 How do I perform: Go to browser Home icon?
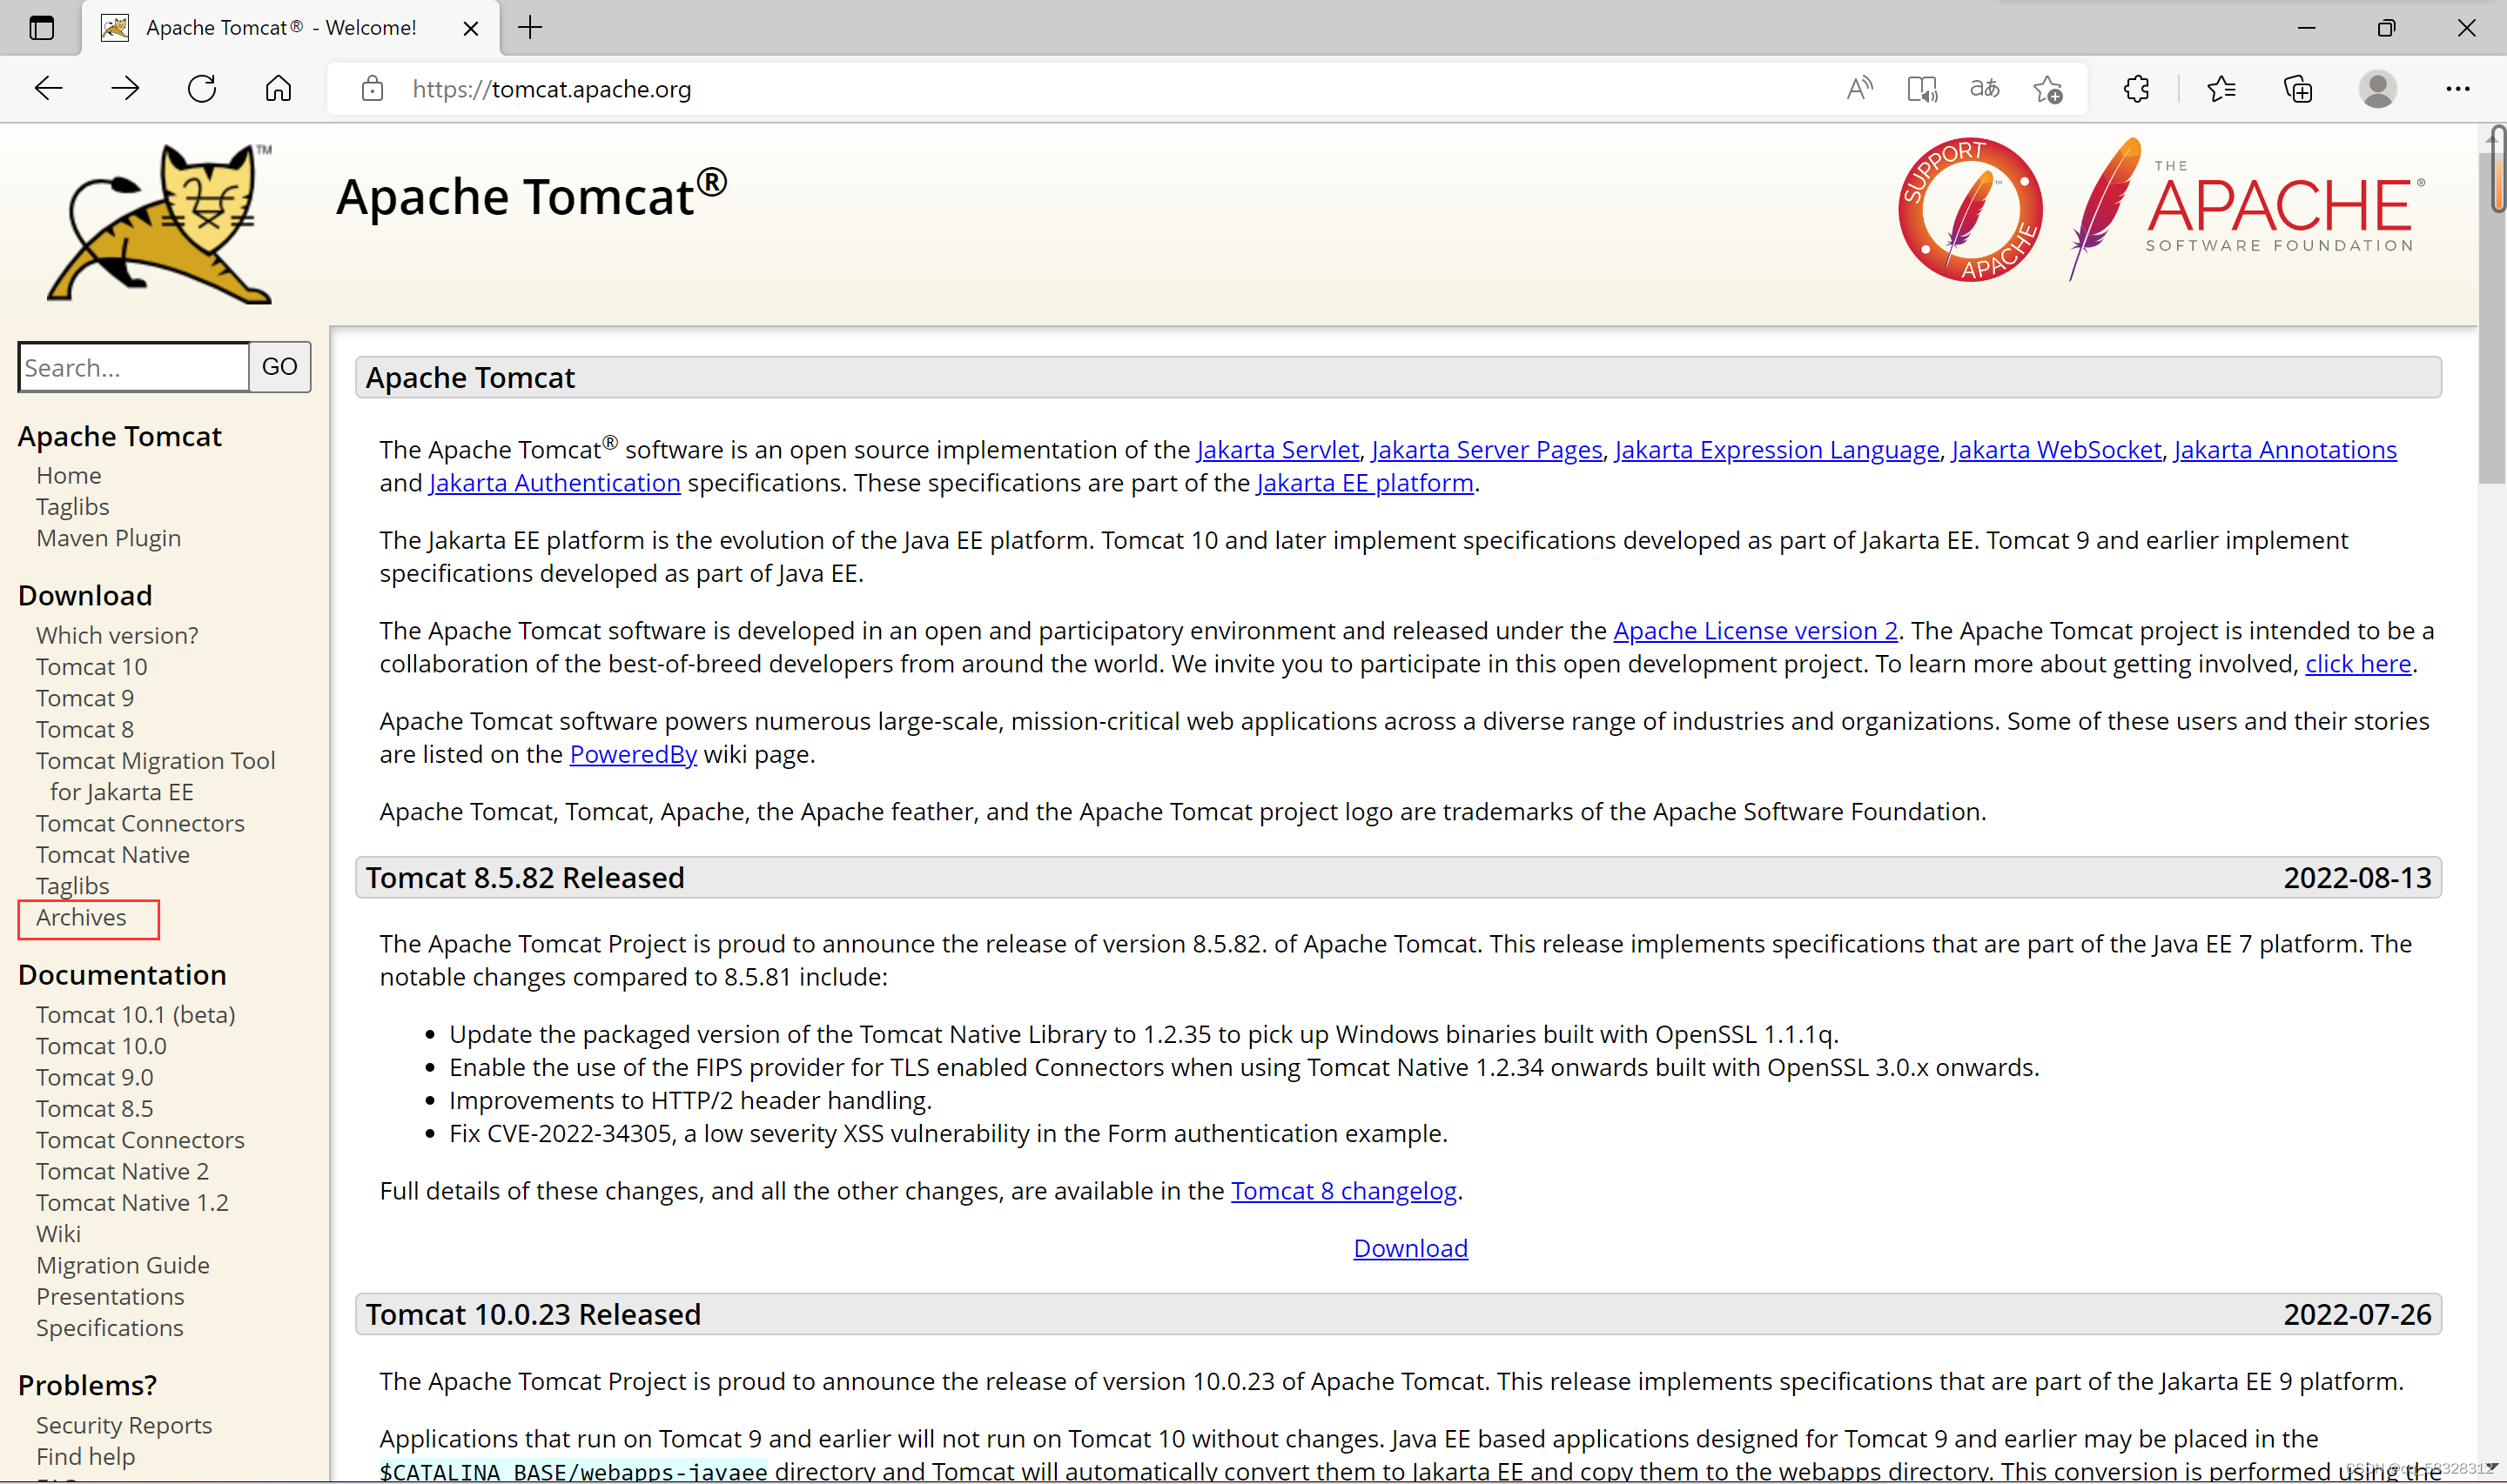(x=278, y=89)
